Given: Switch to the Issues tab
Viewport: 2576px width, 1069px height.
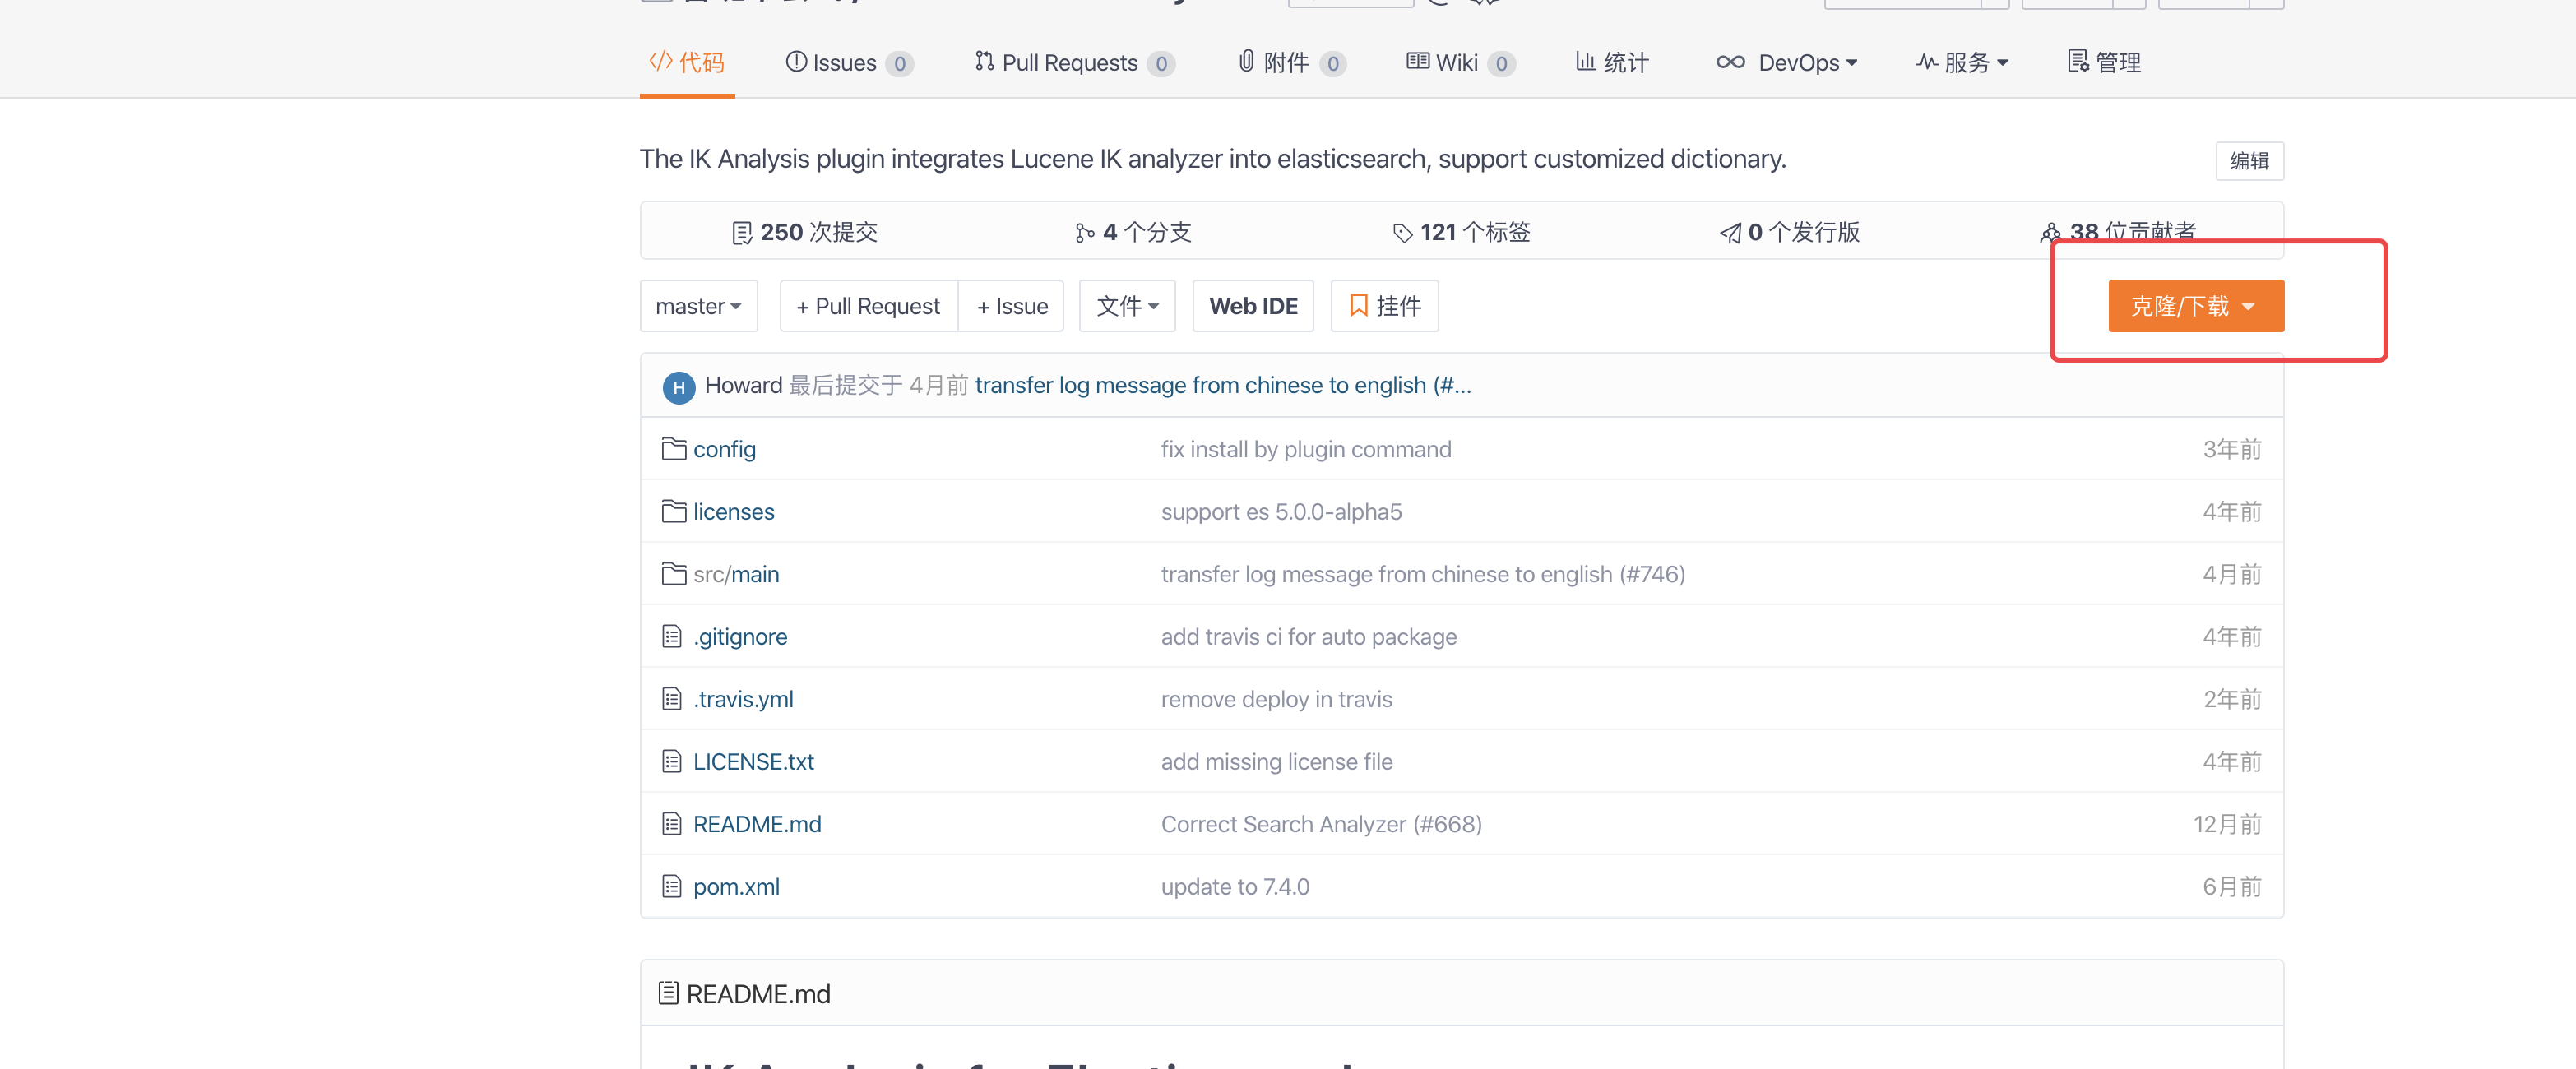Looking at the screenshot, I should [847, 63].
